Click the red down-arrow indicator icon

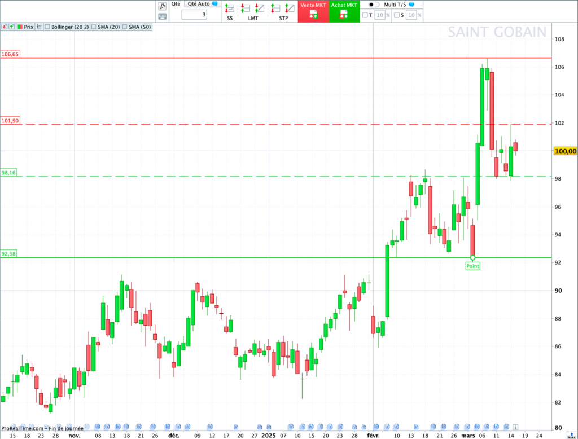pyautogui.click(x=4, y=27)
